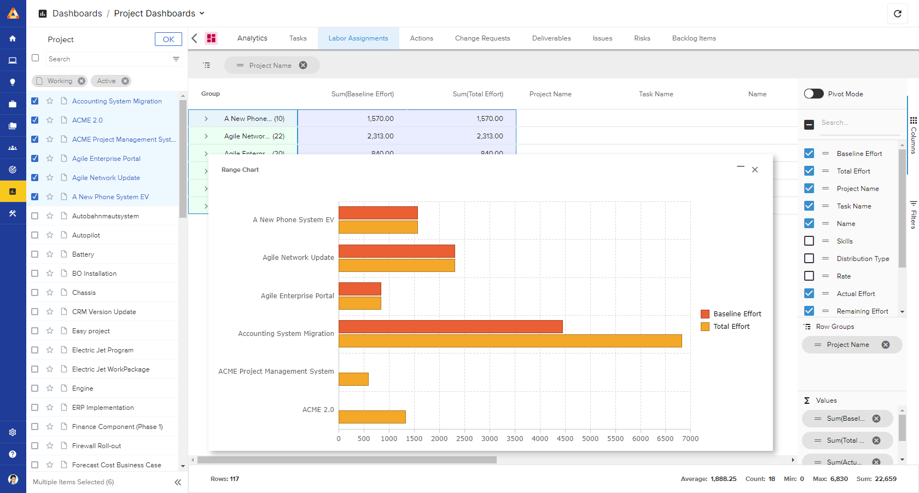Remove the Active filter chip
919x493 pixels.
pos(125,81)
